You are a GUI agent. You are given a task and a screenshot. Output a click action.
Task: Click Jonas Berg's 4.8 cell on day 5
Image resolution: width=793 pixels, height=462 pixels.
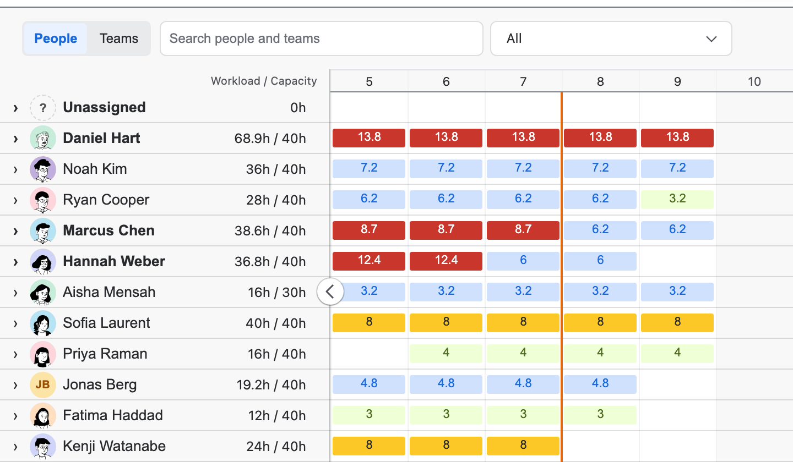(369, 384)
